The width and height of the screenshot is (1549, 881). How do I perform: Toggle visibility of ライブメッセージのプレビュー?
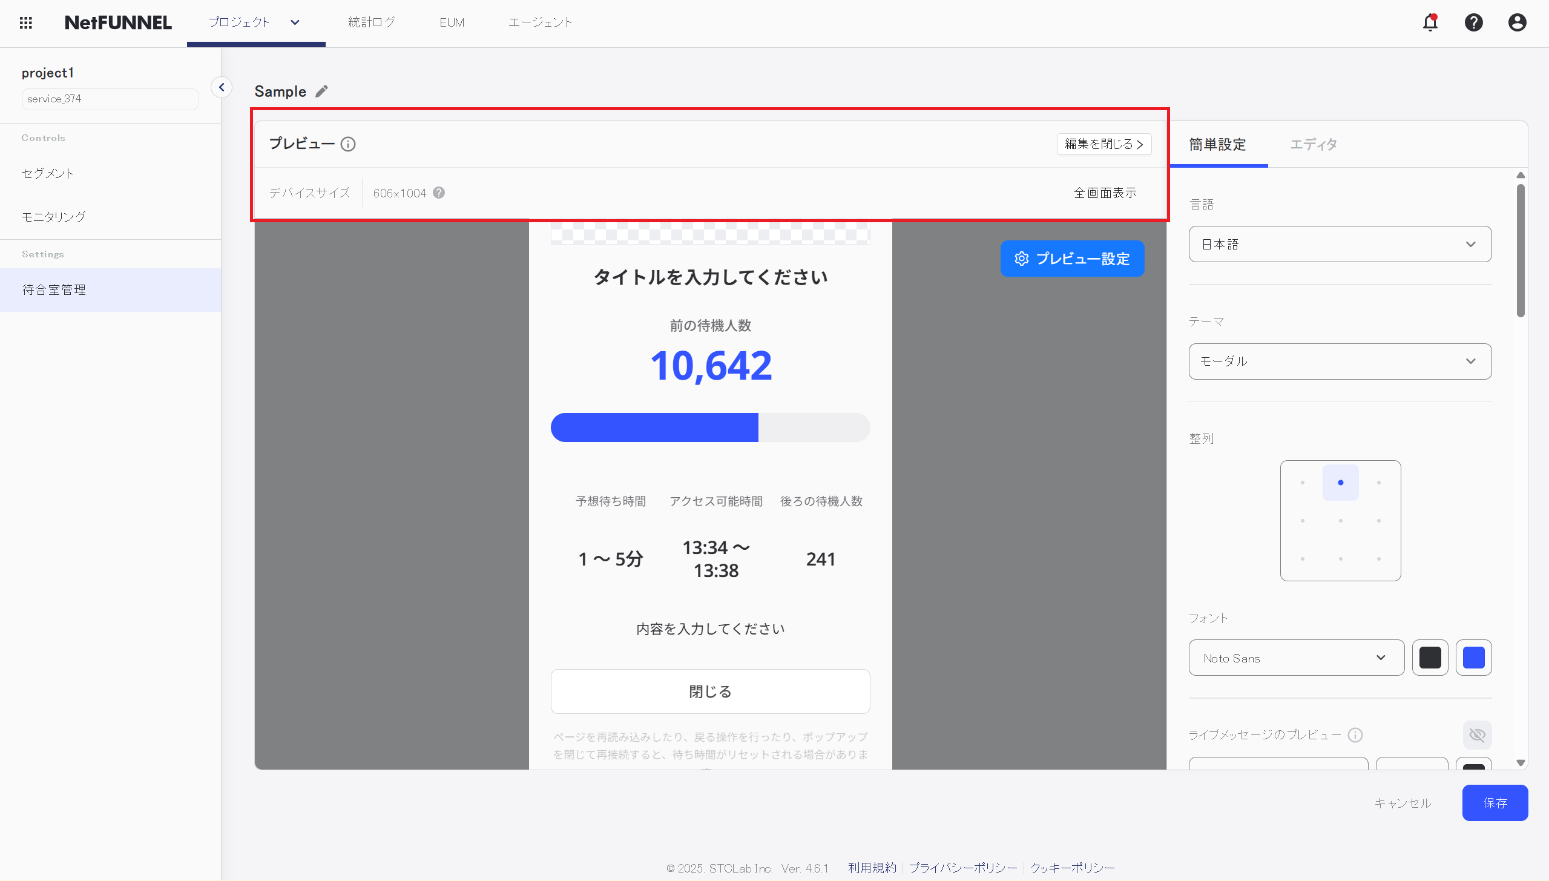(1476, 734)
